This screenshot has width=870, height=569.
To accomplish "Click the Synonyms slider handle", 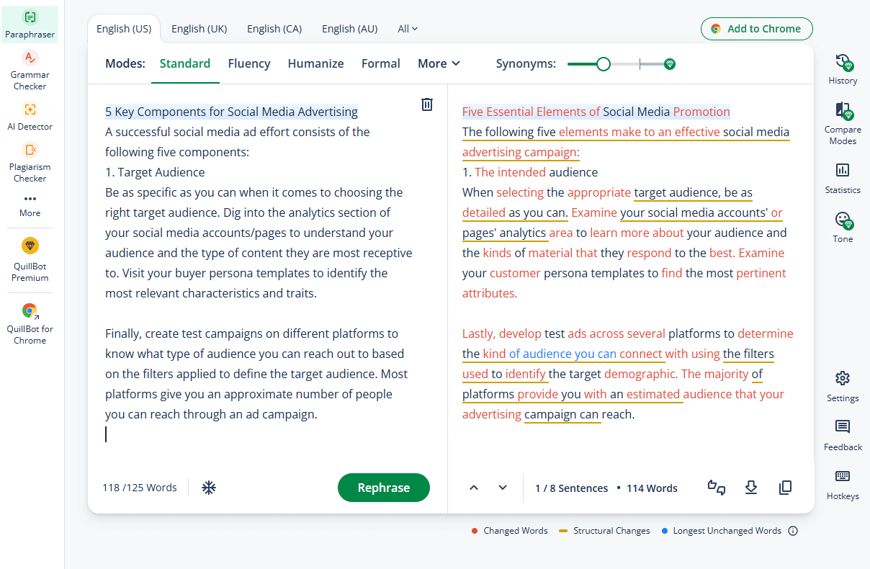I will 604,64.
